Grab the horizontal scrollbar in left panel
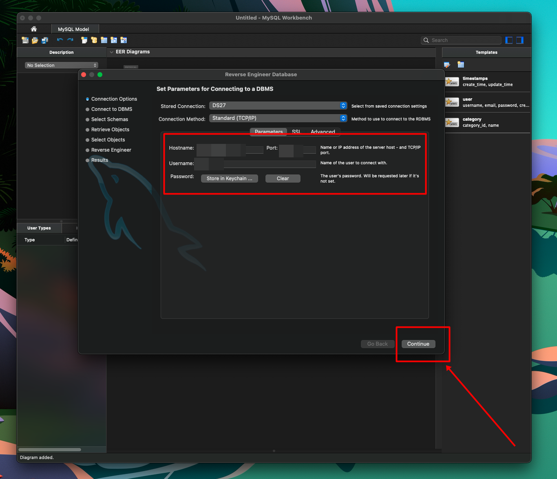This screenshot has height=479, width=557. pyautogui.click(x=50, y=450)
